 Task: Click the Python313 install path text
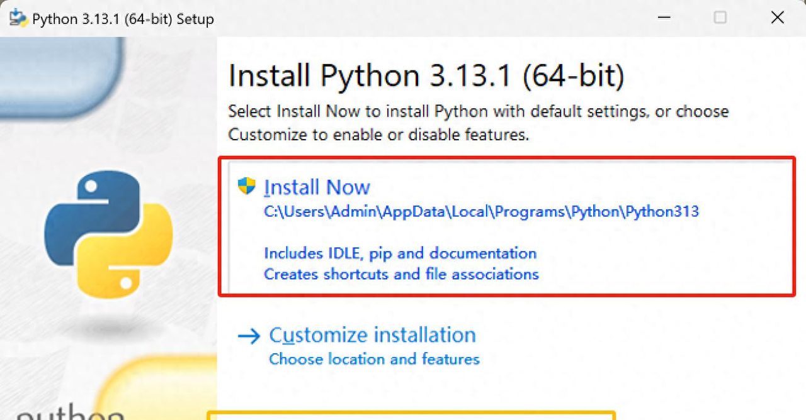pyautogui.click(x=481, y=212)
